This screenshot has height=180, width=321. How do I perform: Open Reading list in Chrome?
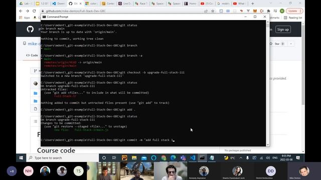coord(293,17)
